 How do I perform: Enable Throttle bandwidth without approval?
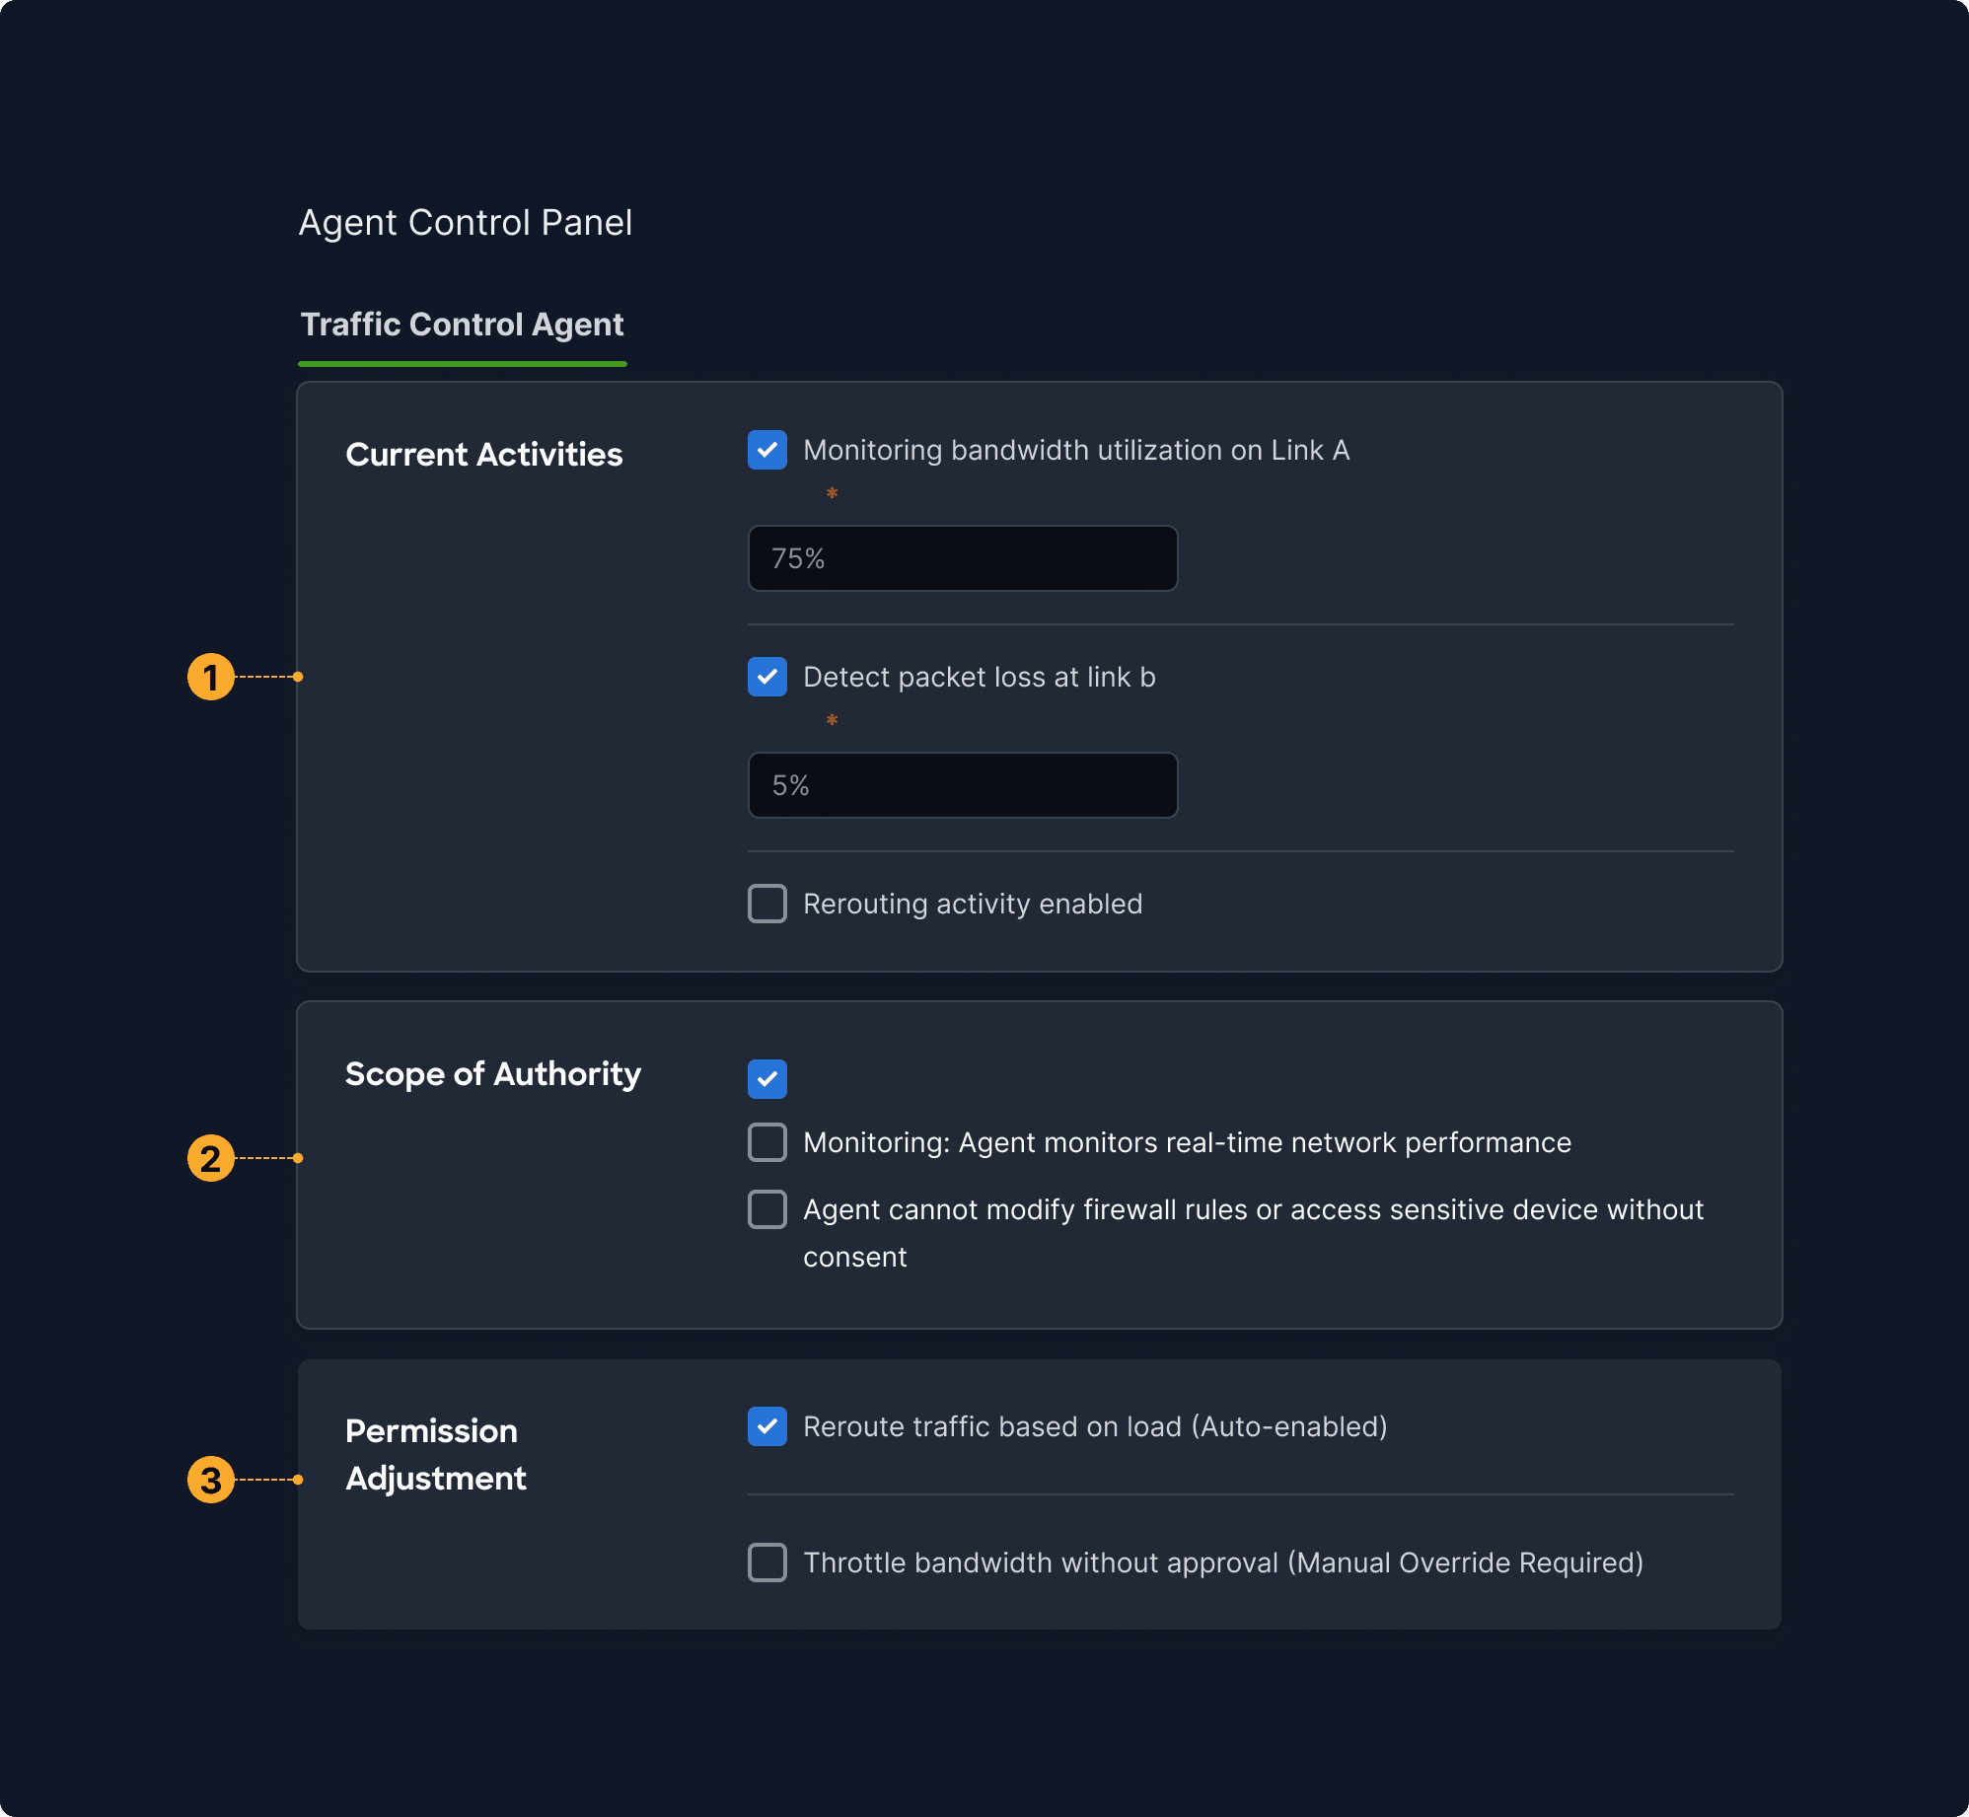pos(766,1563)
